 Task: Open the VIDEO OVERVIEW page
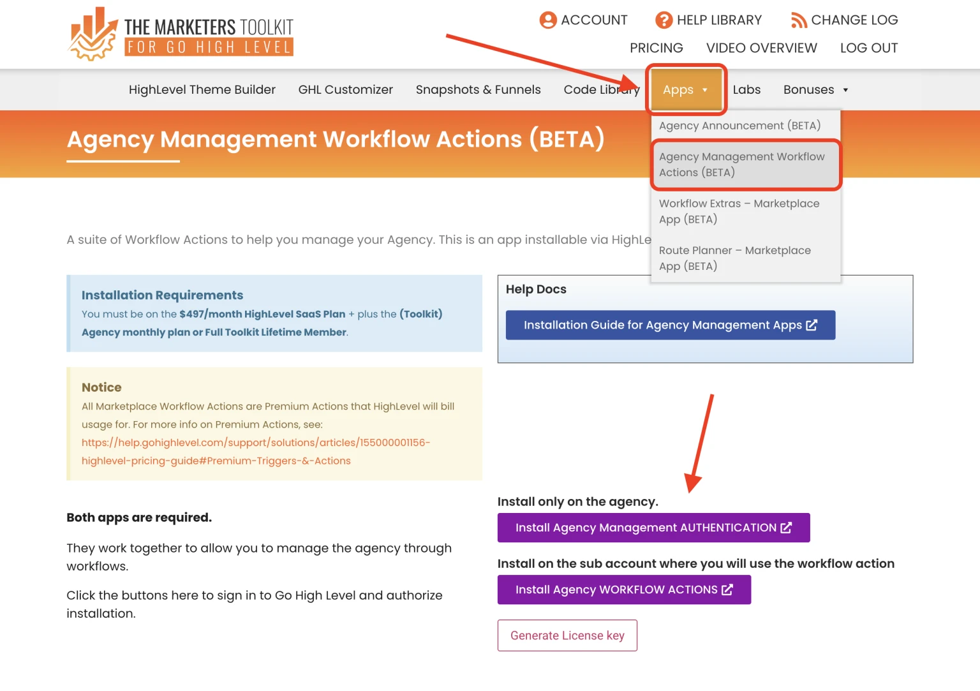(761, 48)
